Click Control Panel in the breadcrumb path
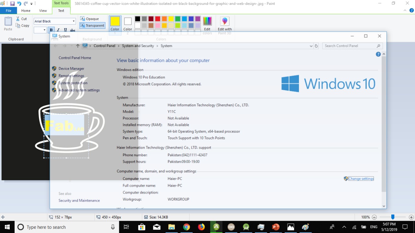 pos(104,46)
